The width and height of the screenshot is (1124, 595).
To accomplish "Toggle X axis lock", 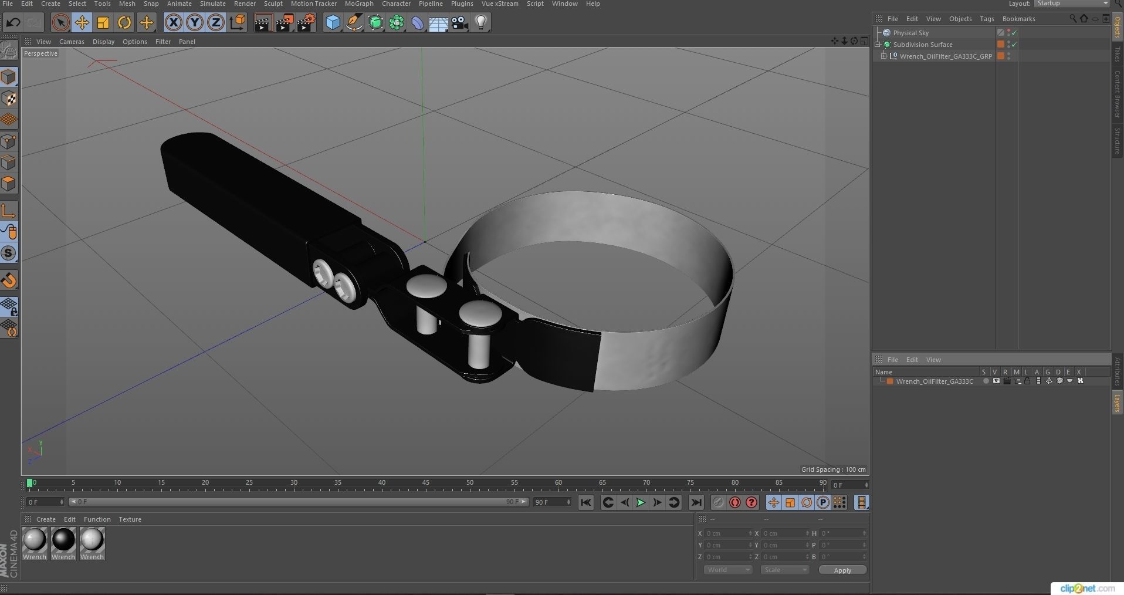I will pos(173,23).
